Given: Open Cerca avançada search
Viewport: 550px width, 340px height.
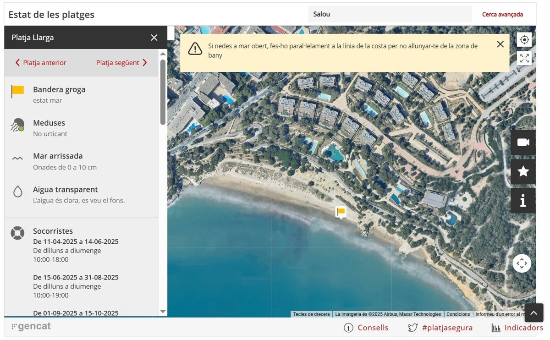Looking at the screenshot, I should click(502, 14).
